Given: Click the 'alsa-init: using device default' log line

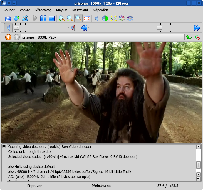Looking at the screenshot, I should 32,167.
